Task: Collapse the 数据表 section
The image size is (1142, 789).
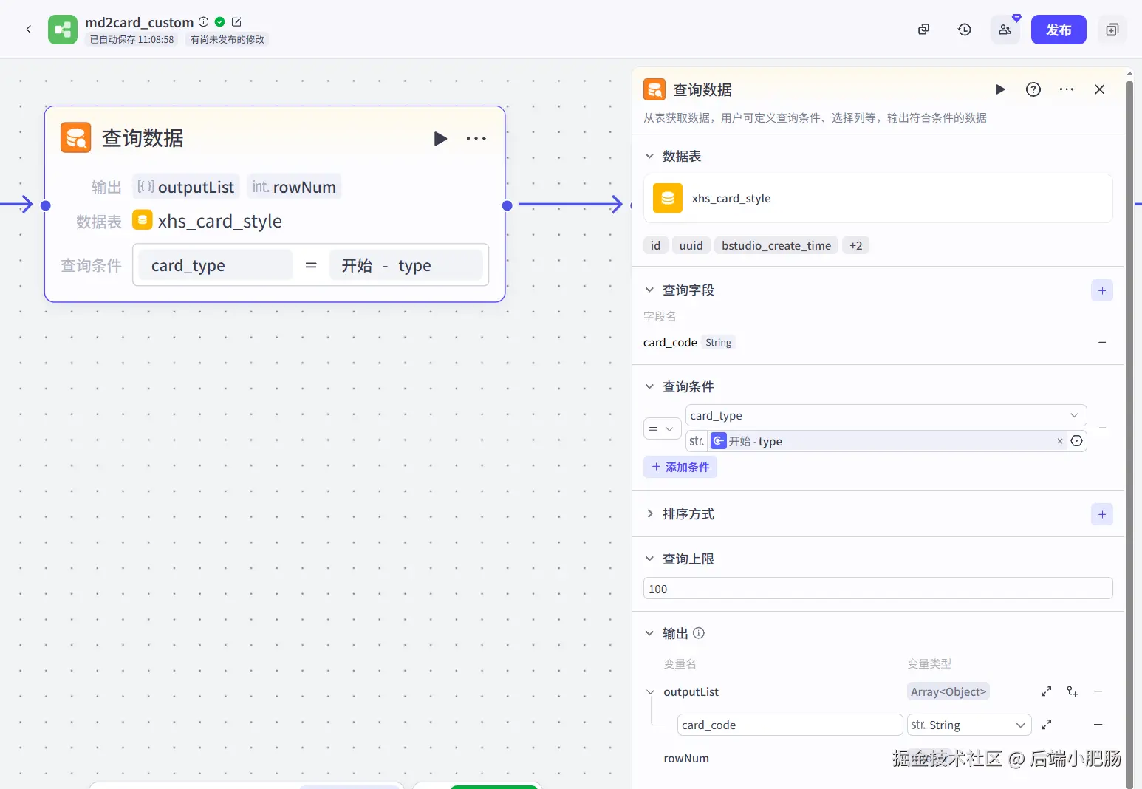Action: [649, 156]
